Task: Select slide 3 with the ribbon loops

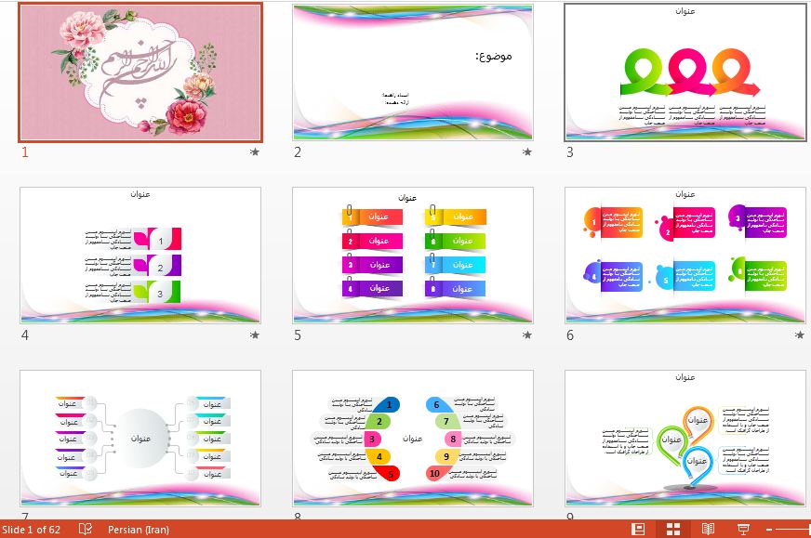Action: tap(685, 72)
